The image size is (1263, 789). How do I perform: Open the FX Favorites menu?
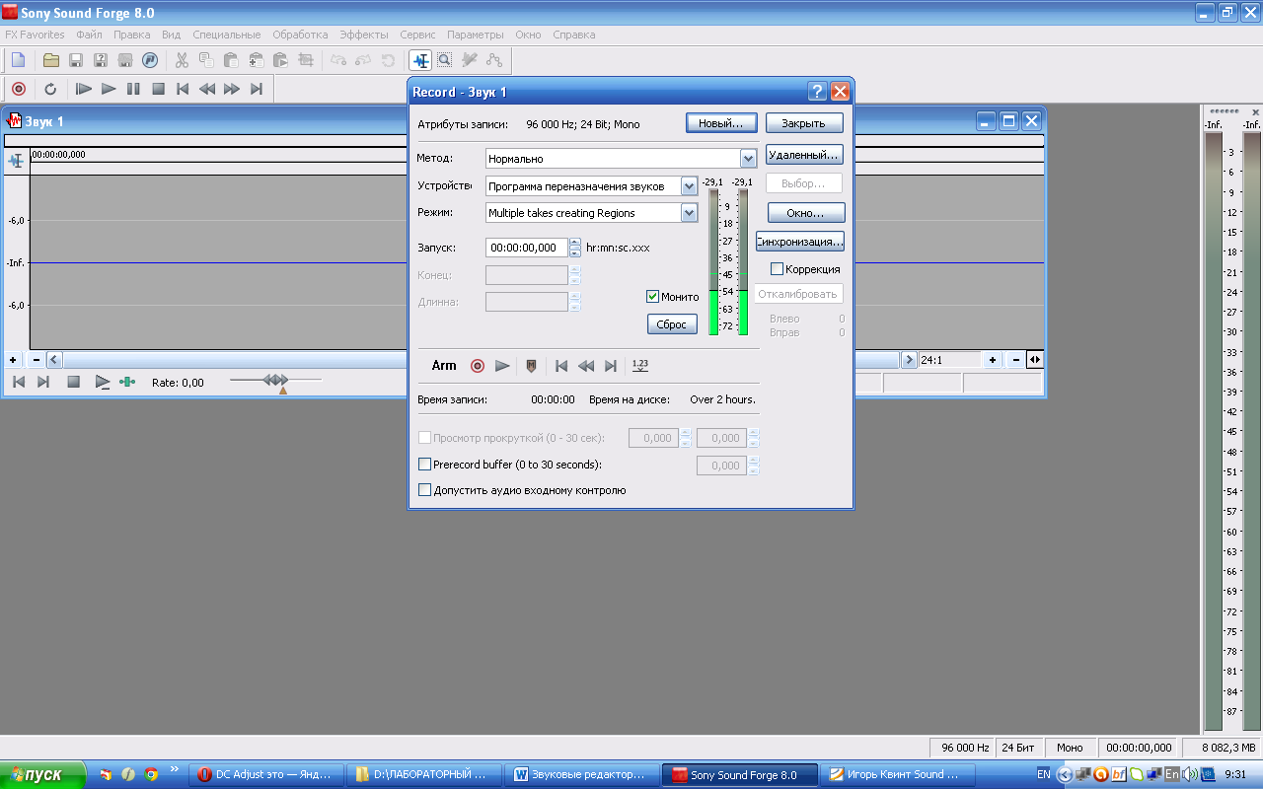point(35,35)
